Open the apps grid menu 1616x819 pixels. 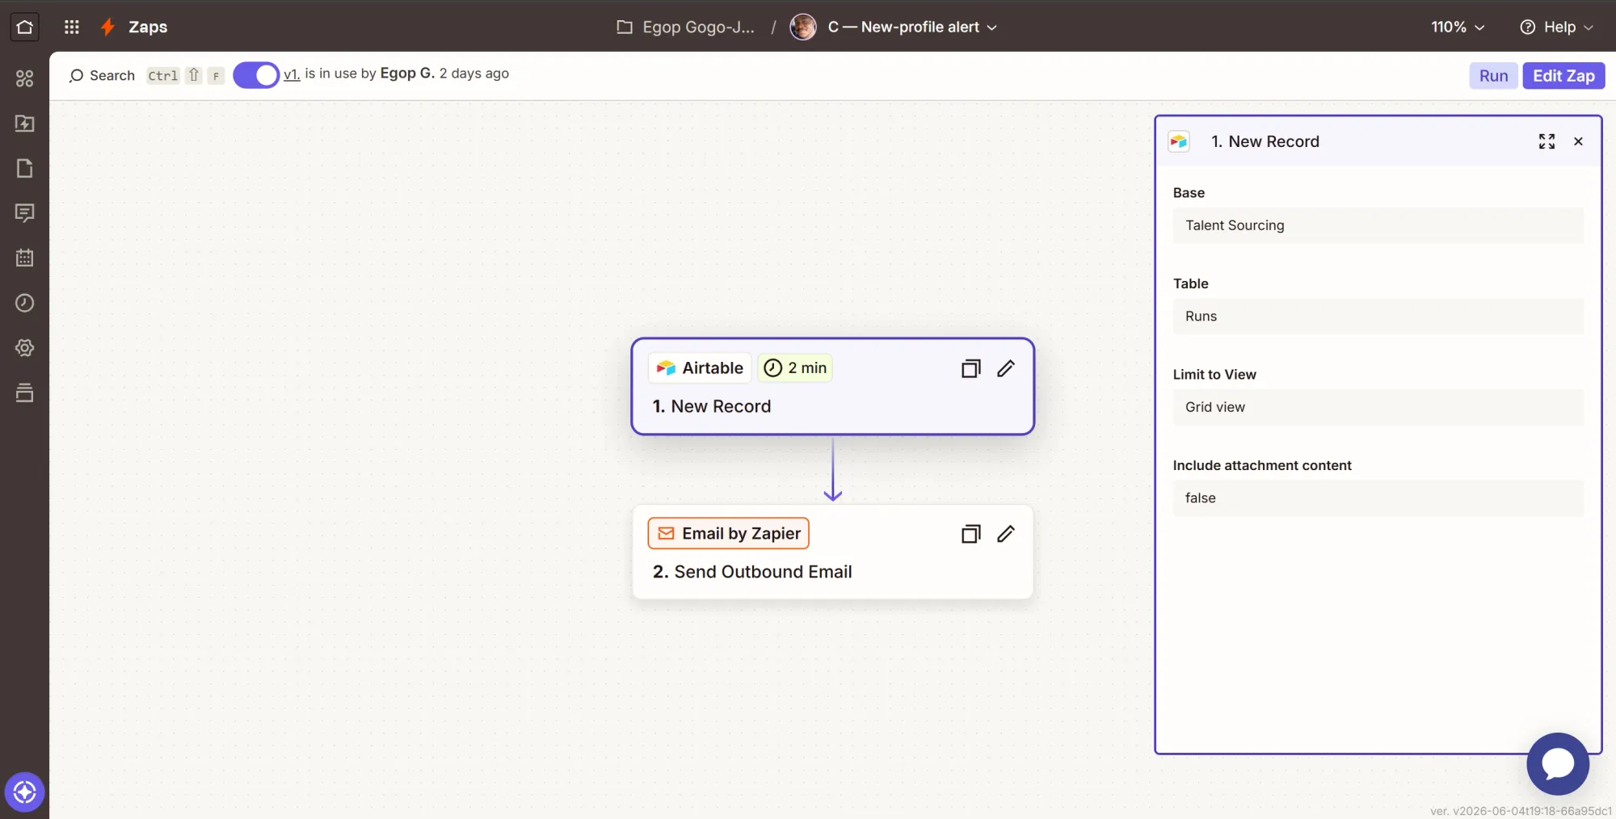(x=72, y=27)
